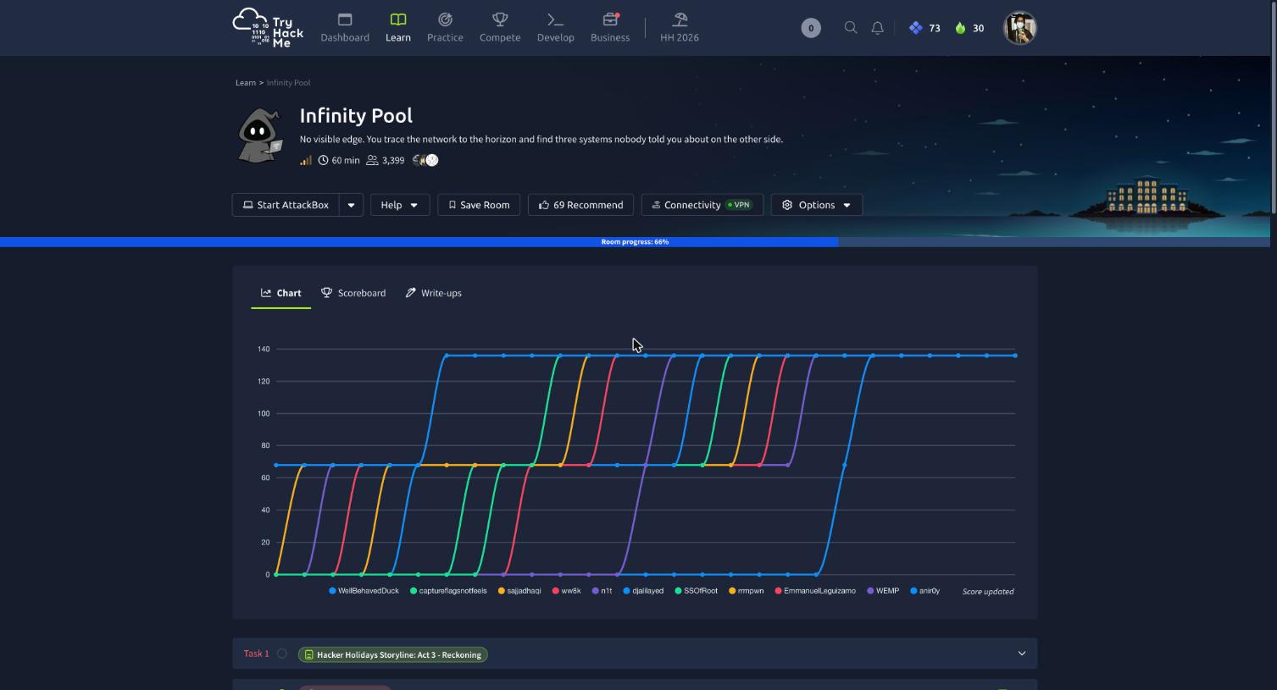1277x690 pixels.
Task: Click the Develop nav label
Action: (x=555, y=38)
